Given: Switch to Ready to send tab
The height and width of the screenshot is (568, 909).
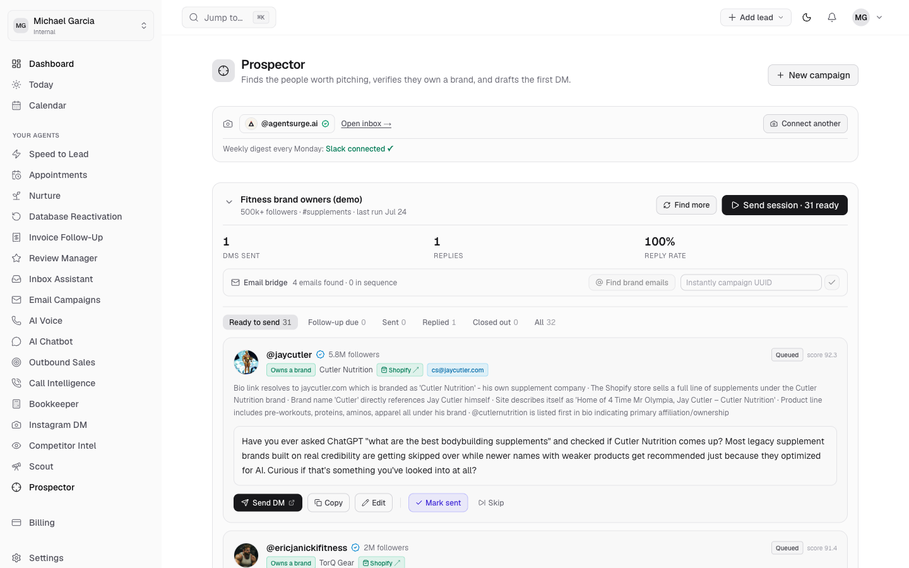Looking at the screenshot, I should coord(260,322).
